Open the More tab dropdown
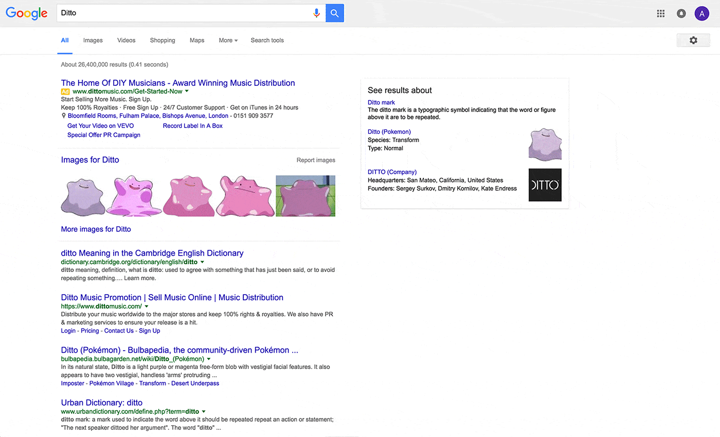Viewport: 720px width, 437px height. [x=227, y=40]
